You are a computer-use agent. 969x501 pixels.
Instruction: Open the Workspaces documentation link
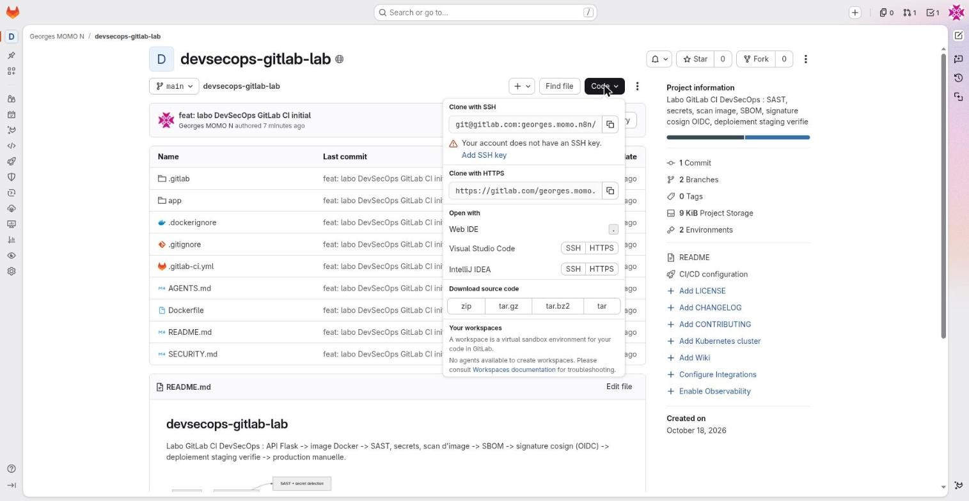514,370
